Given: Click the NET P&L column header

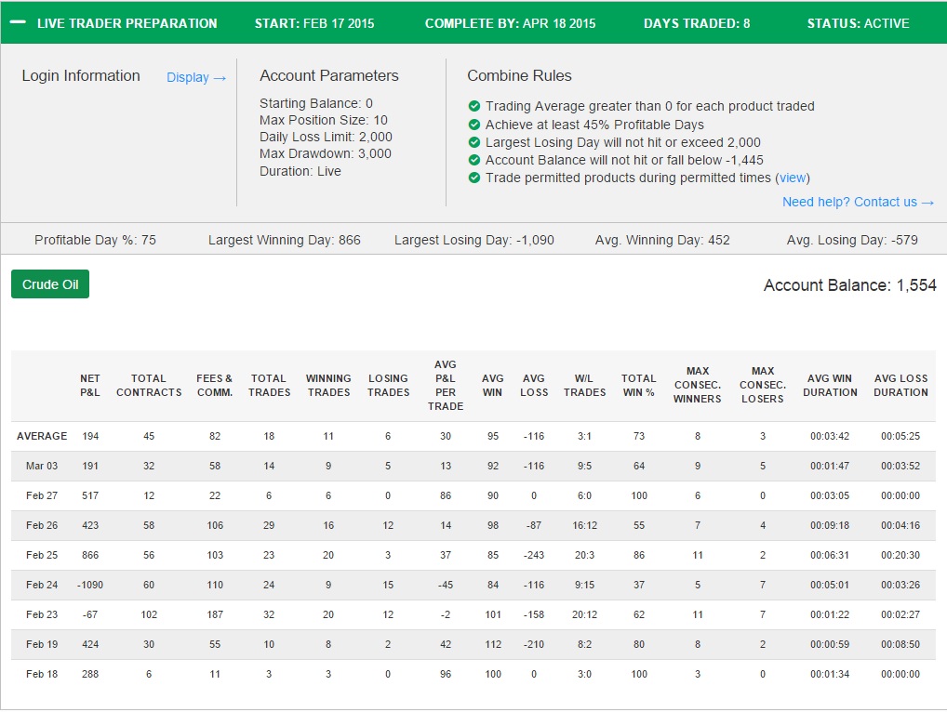Looking at the screenshot, I should pos(90,385).
